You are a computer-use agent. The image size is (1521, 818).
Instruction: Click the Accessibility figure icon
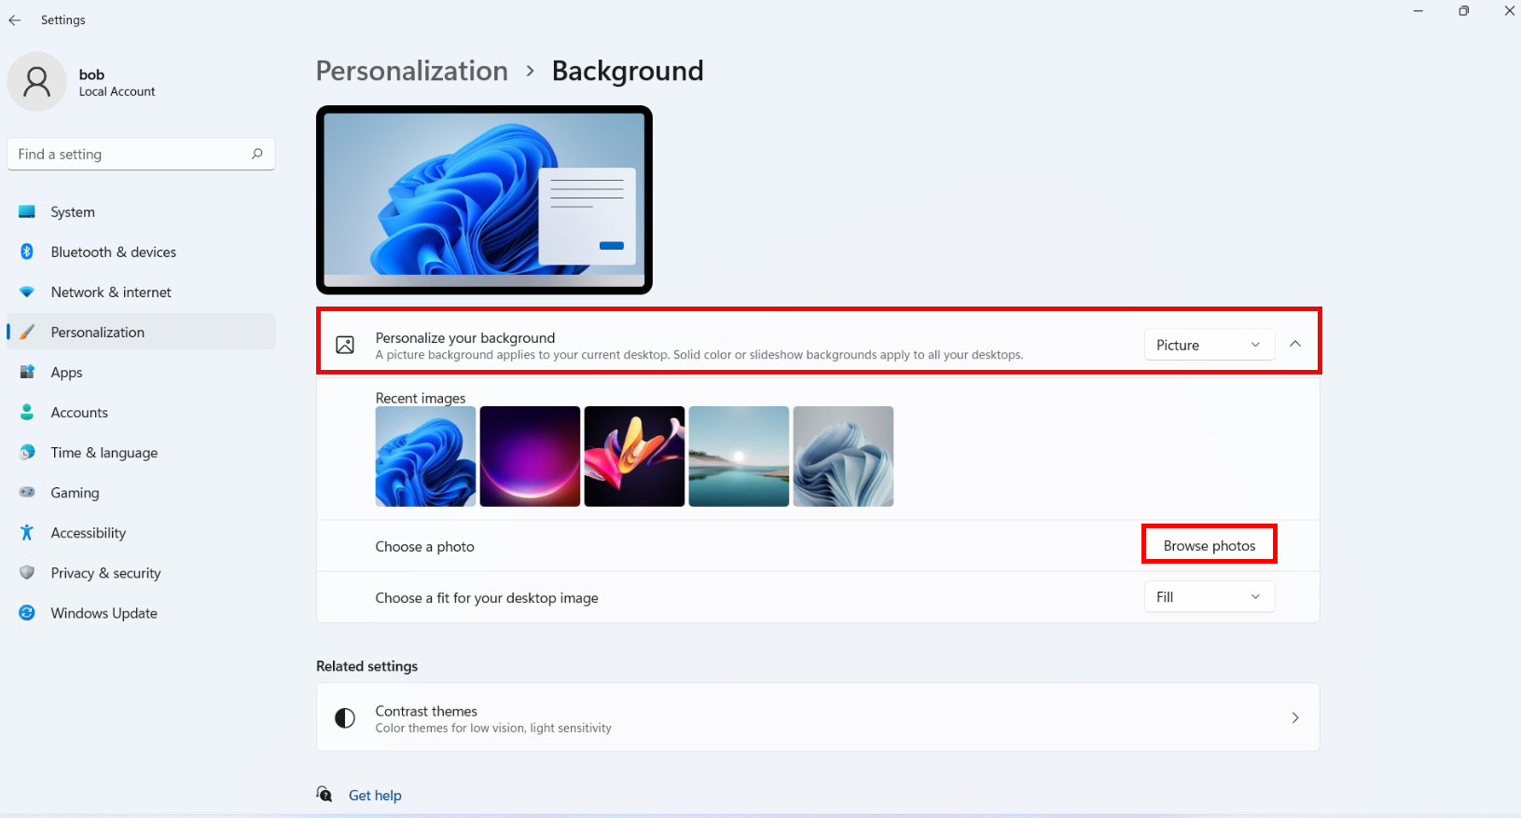pos(27,532)
